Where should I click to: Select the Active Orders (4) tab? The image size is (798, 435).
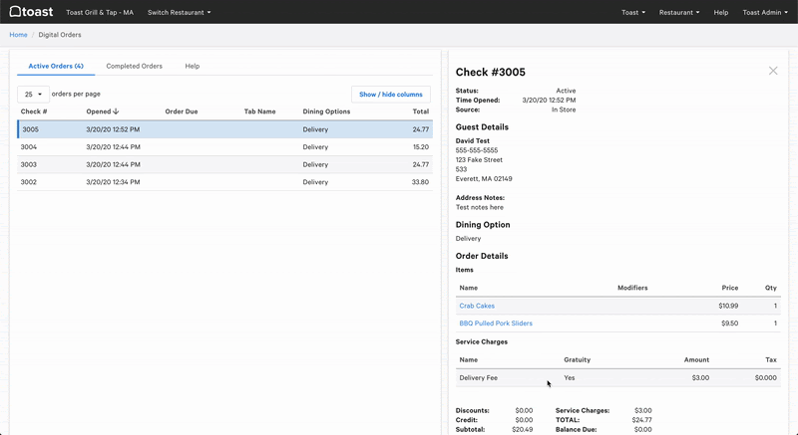click(56, 66)
